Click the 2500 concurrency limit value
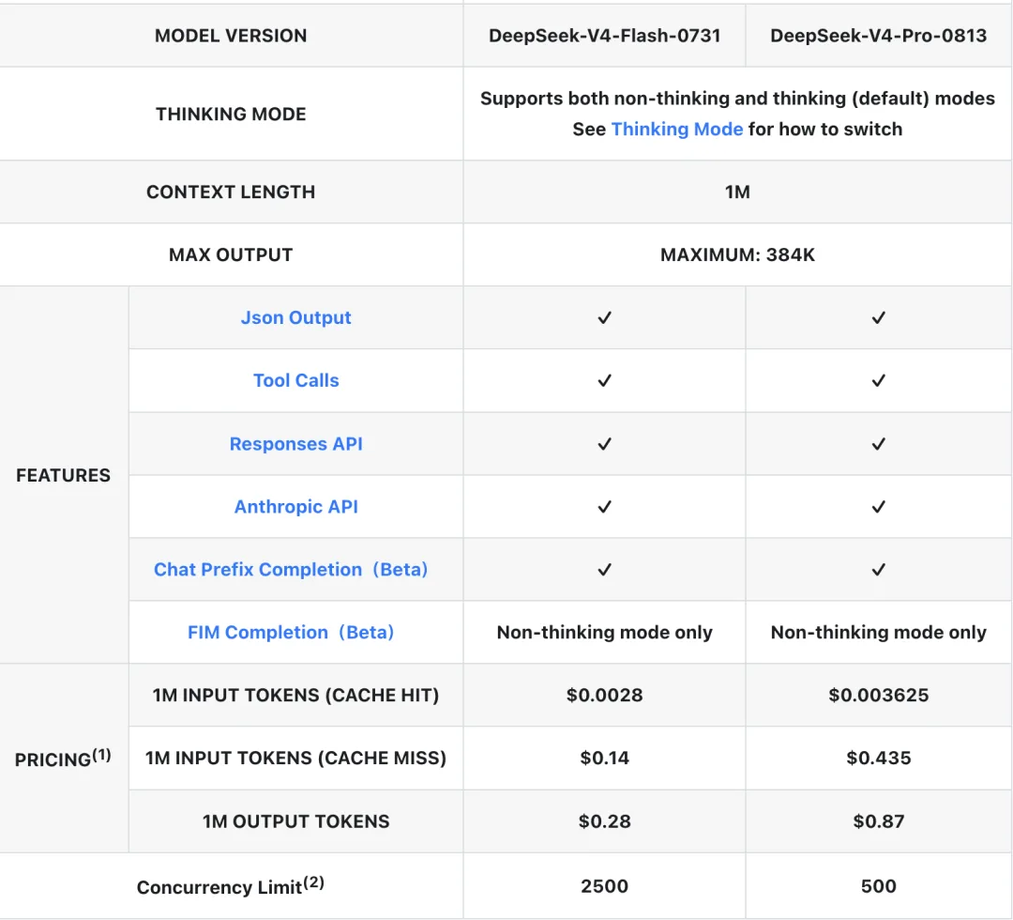 604,885
